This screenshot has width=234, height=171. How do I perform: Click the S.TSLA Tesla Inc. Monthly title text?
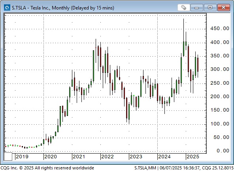tap(63, 8)
